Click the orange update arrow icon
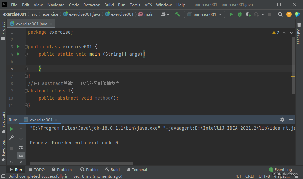 [289, 14]
